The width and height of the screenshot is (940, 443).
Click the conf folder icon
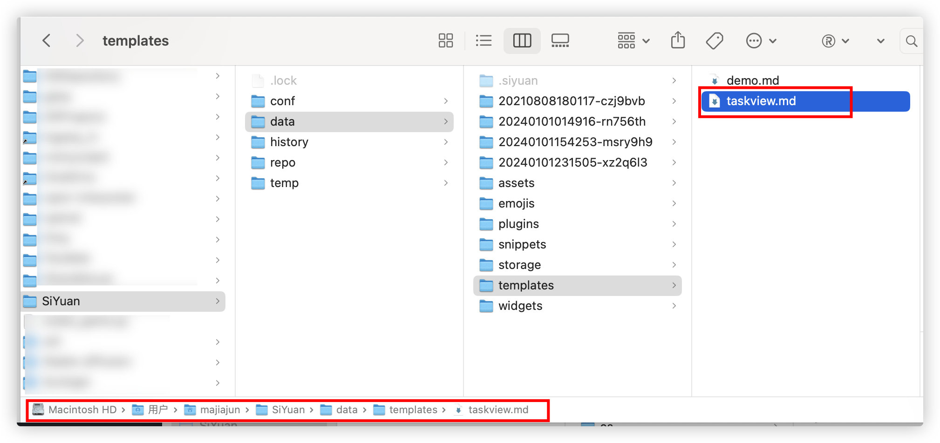point(258,101)
